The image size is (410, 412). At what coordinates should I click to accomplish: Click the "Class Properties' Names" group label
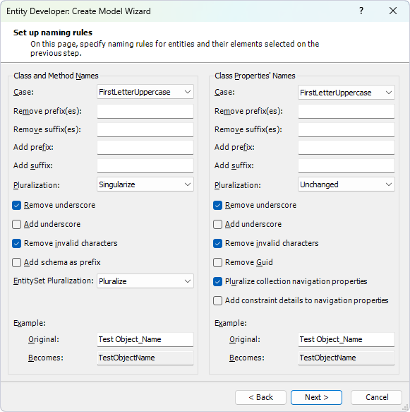point(255,76)
